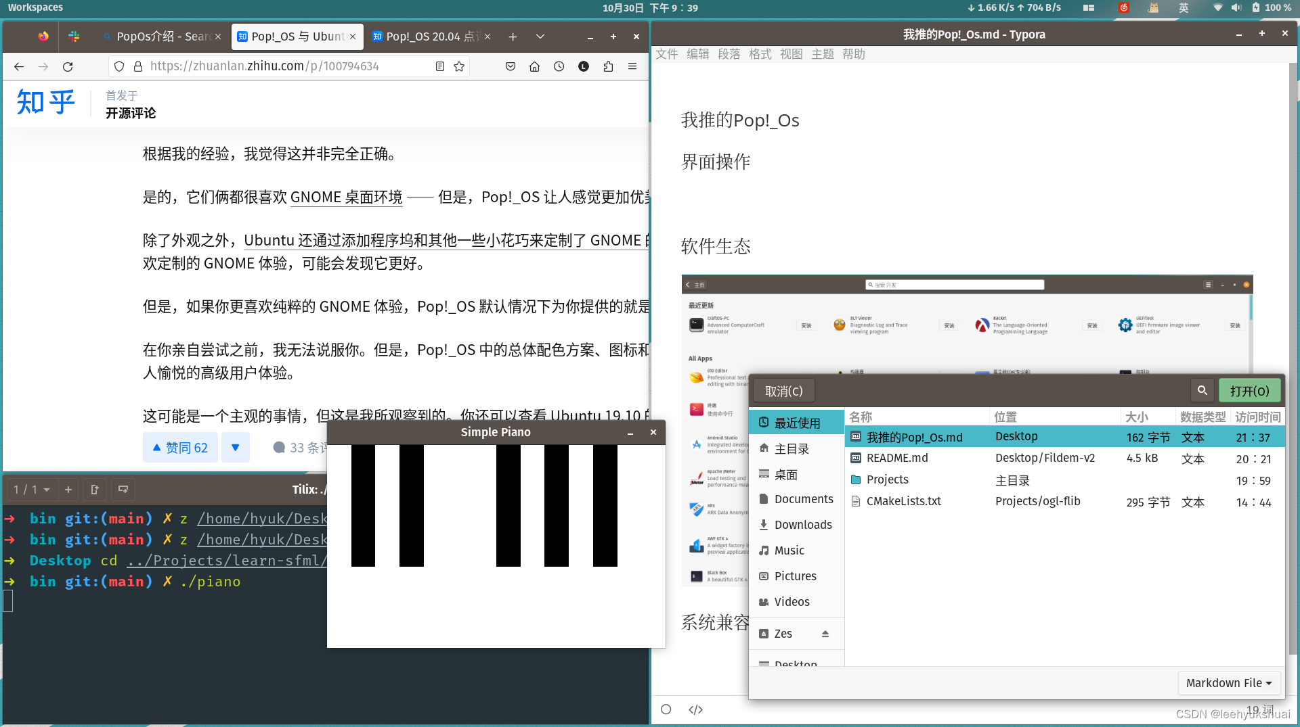This screenshot has height=727, width=1300.
Task: Select 最近使用 in dialog sidebar
Action: coord(796,423)
